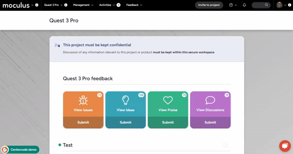Click the 126 count badge on Ideas
This screenshot has height=154, width=293.
[x=141, y=95]
